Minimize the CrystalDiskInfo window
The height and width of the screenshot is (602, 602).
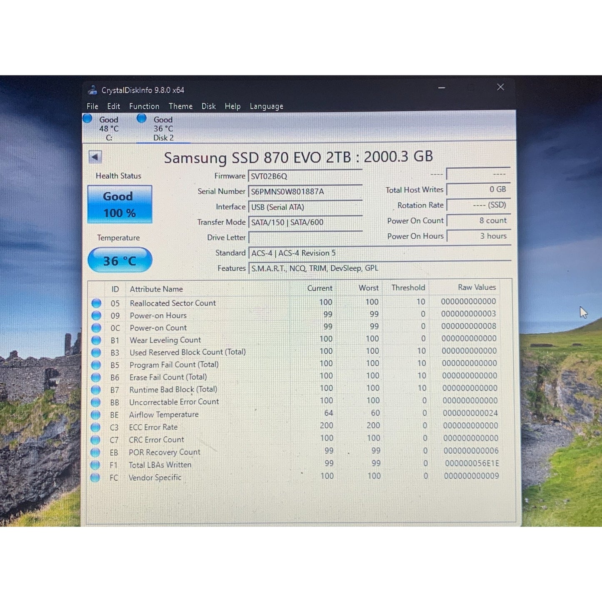pyautogui.click(x=442, y=87)
